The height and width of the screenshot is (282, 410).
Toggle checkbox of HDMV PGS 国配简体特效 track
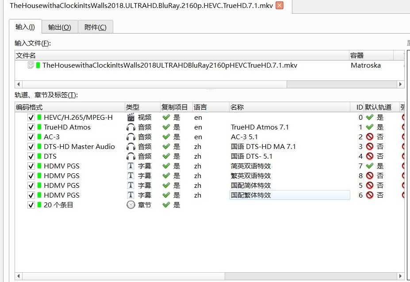31,186
